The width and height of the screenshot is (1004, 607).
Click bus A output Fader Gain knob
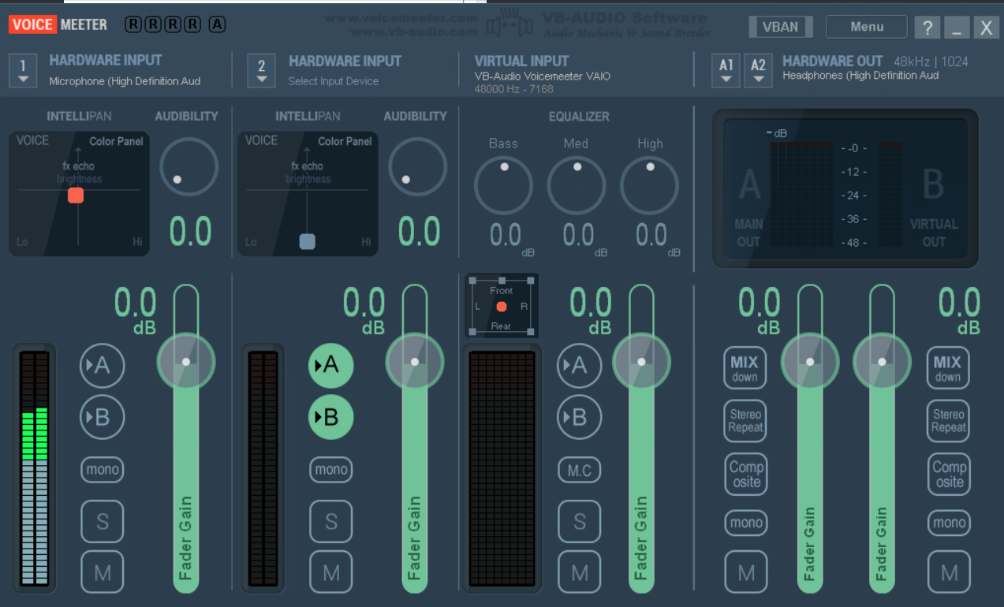click(810, 362)
